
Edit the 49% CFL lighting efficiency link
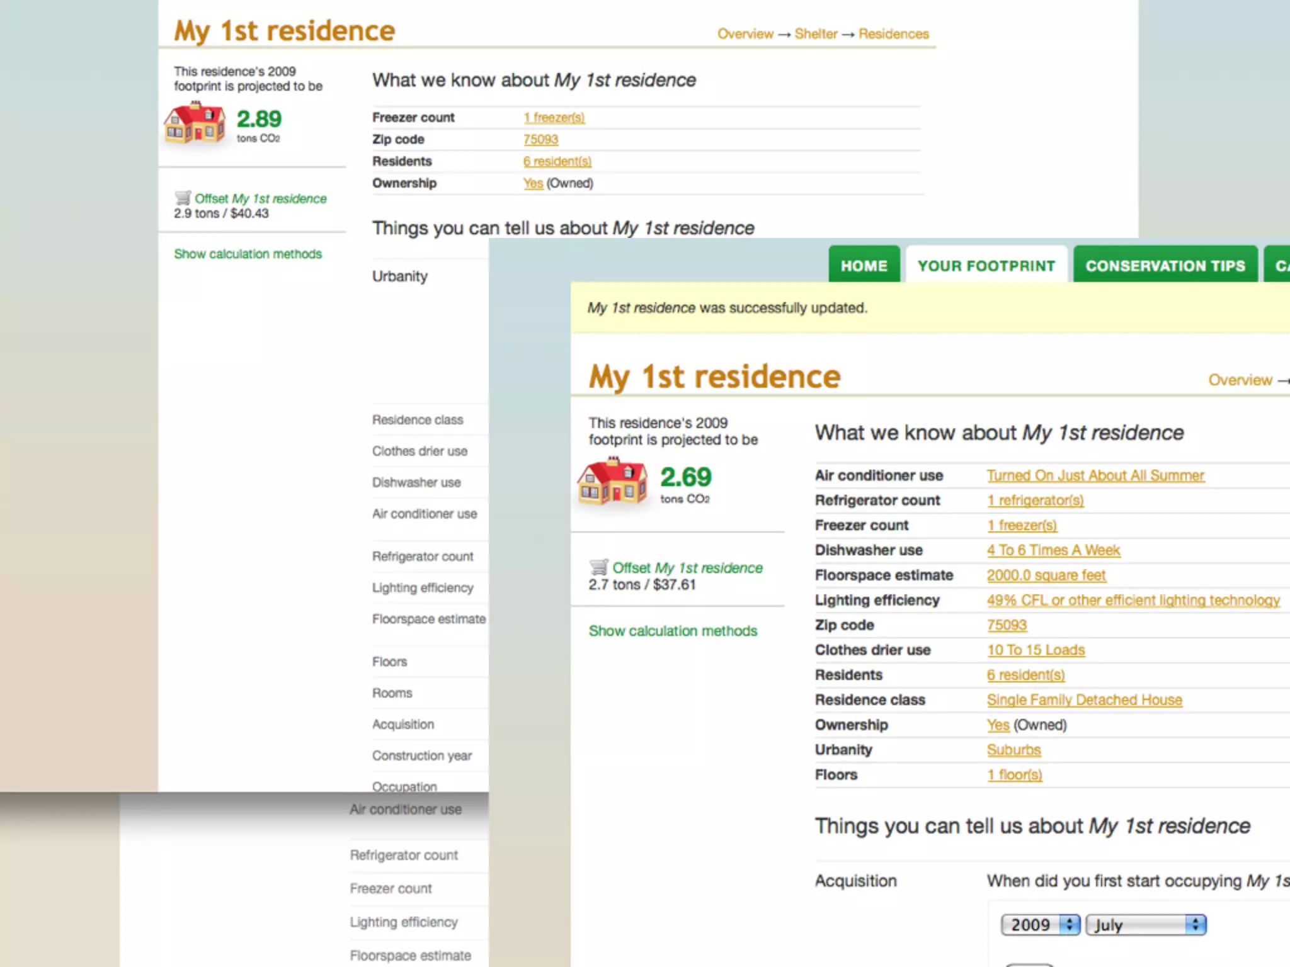point(1133,600)
